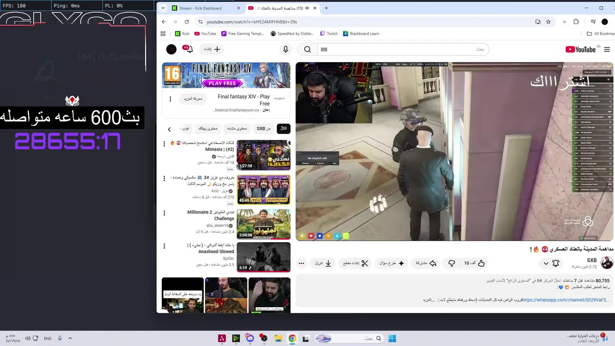Image resolution: width=615 pixels, height=346 pixels.
Task: Share the video (مشاركة)
Action: (x=426, y=263)
